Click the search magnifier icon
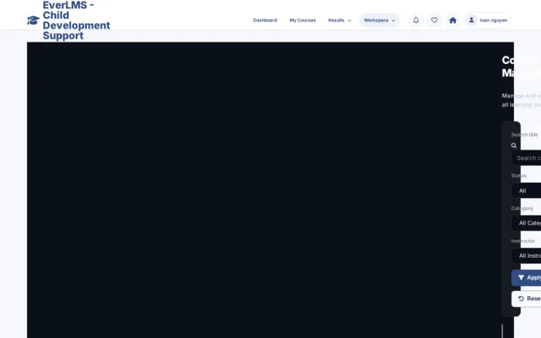541x338 pixels. coord(514,146)
